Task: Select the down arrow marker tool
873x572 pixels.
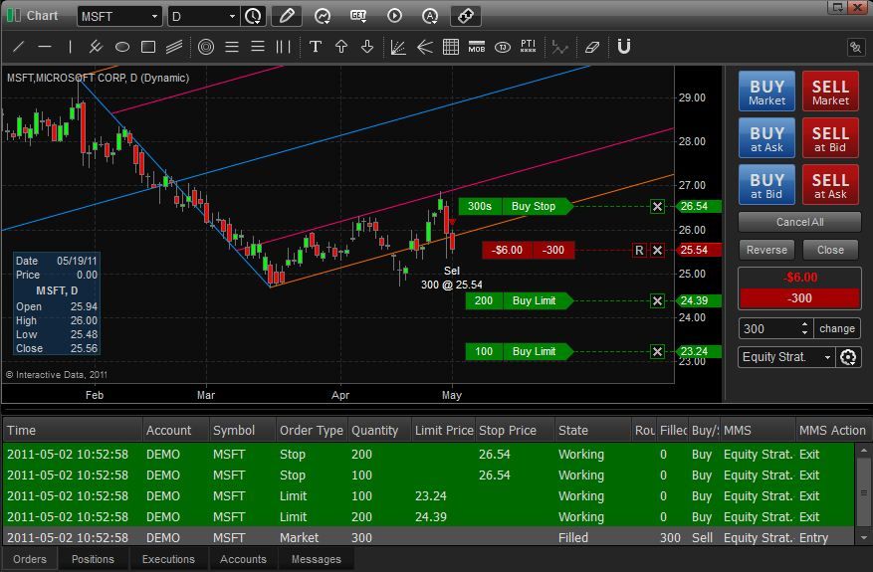Action: click(367, 48)
